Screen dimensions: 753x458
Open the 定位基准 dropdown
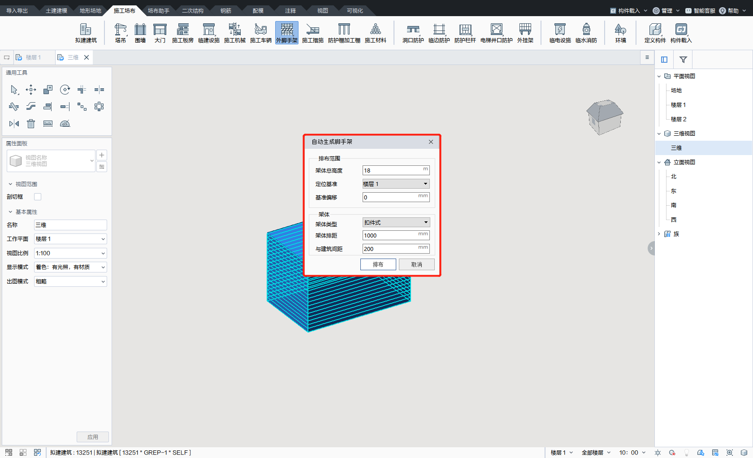(396, 184)
